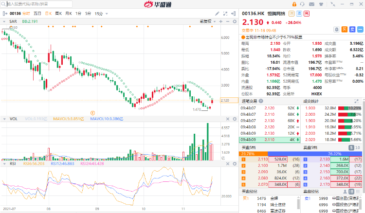365x213 pixels.
Task: Close the RSI indicator panel
Action: click(228, 164)
